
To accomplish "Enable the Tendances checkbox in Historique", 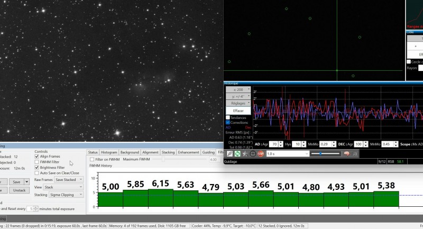I will (x=228, y=117).
